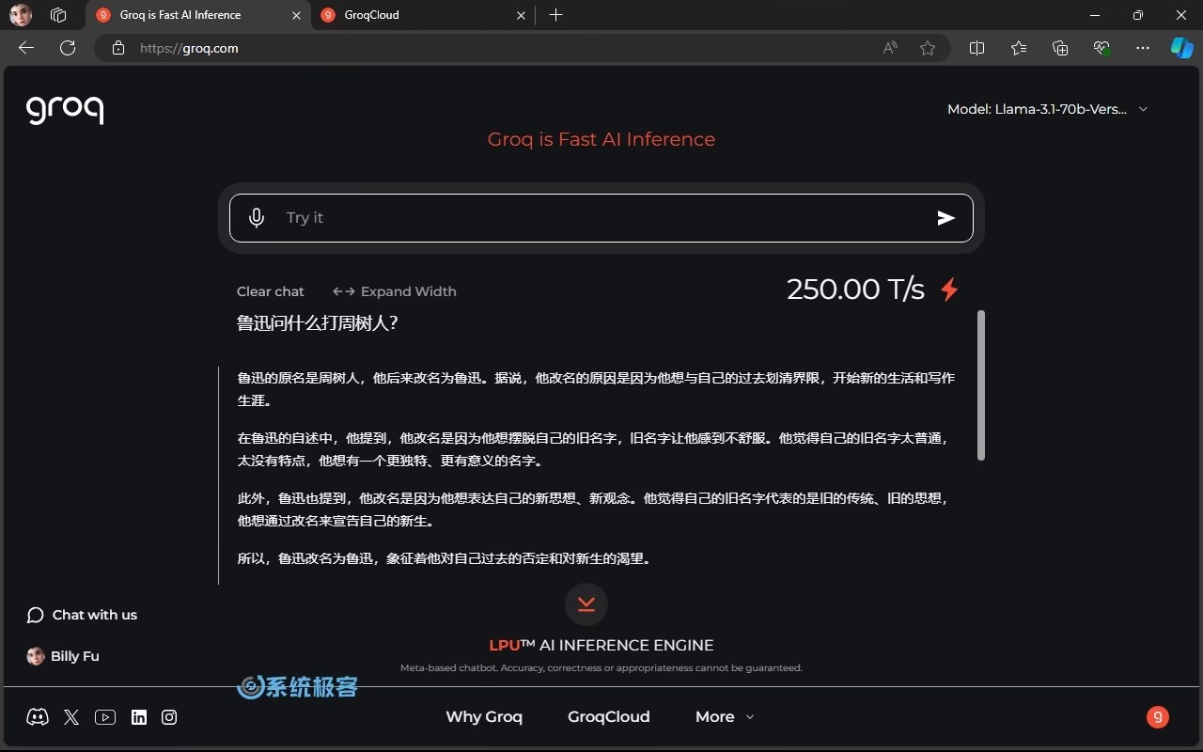Click Expand Width

395,291
